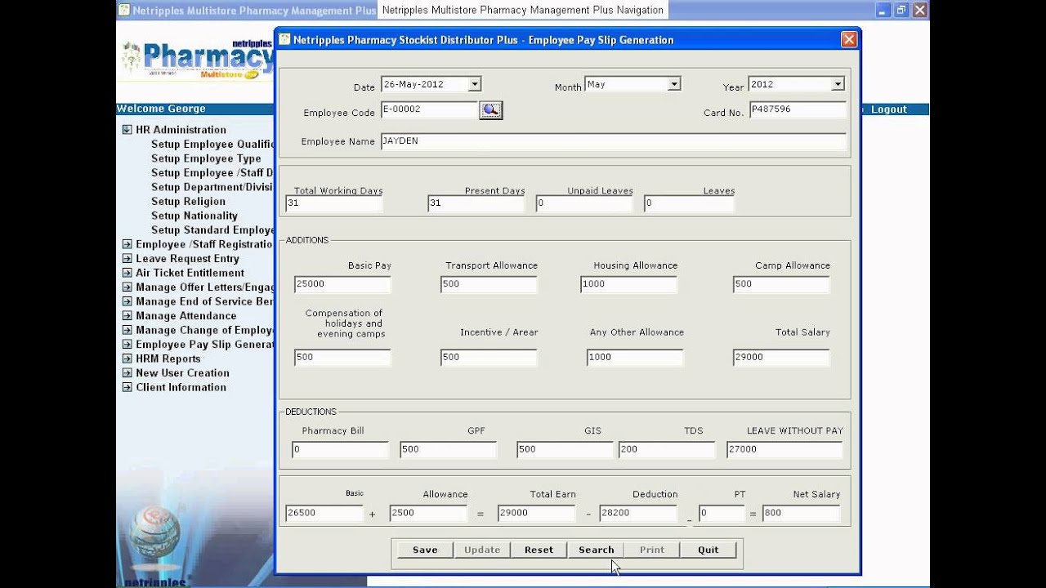Expand the Manage Attendance node

(127, 316)
